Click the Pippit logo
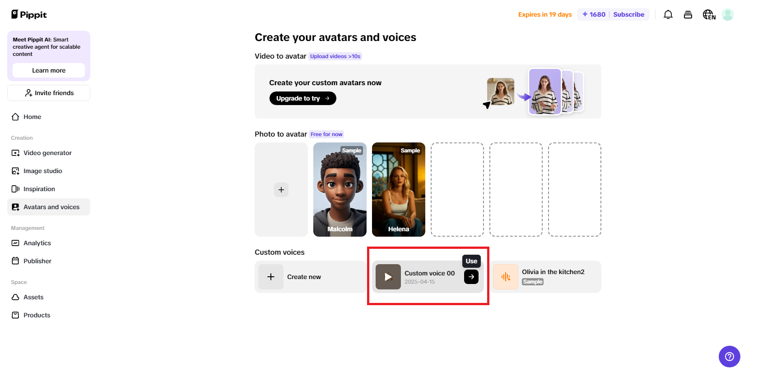The height and width of the screenshot is (380, 758). point(29,14)
